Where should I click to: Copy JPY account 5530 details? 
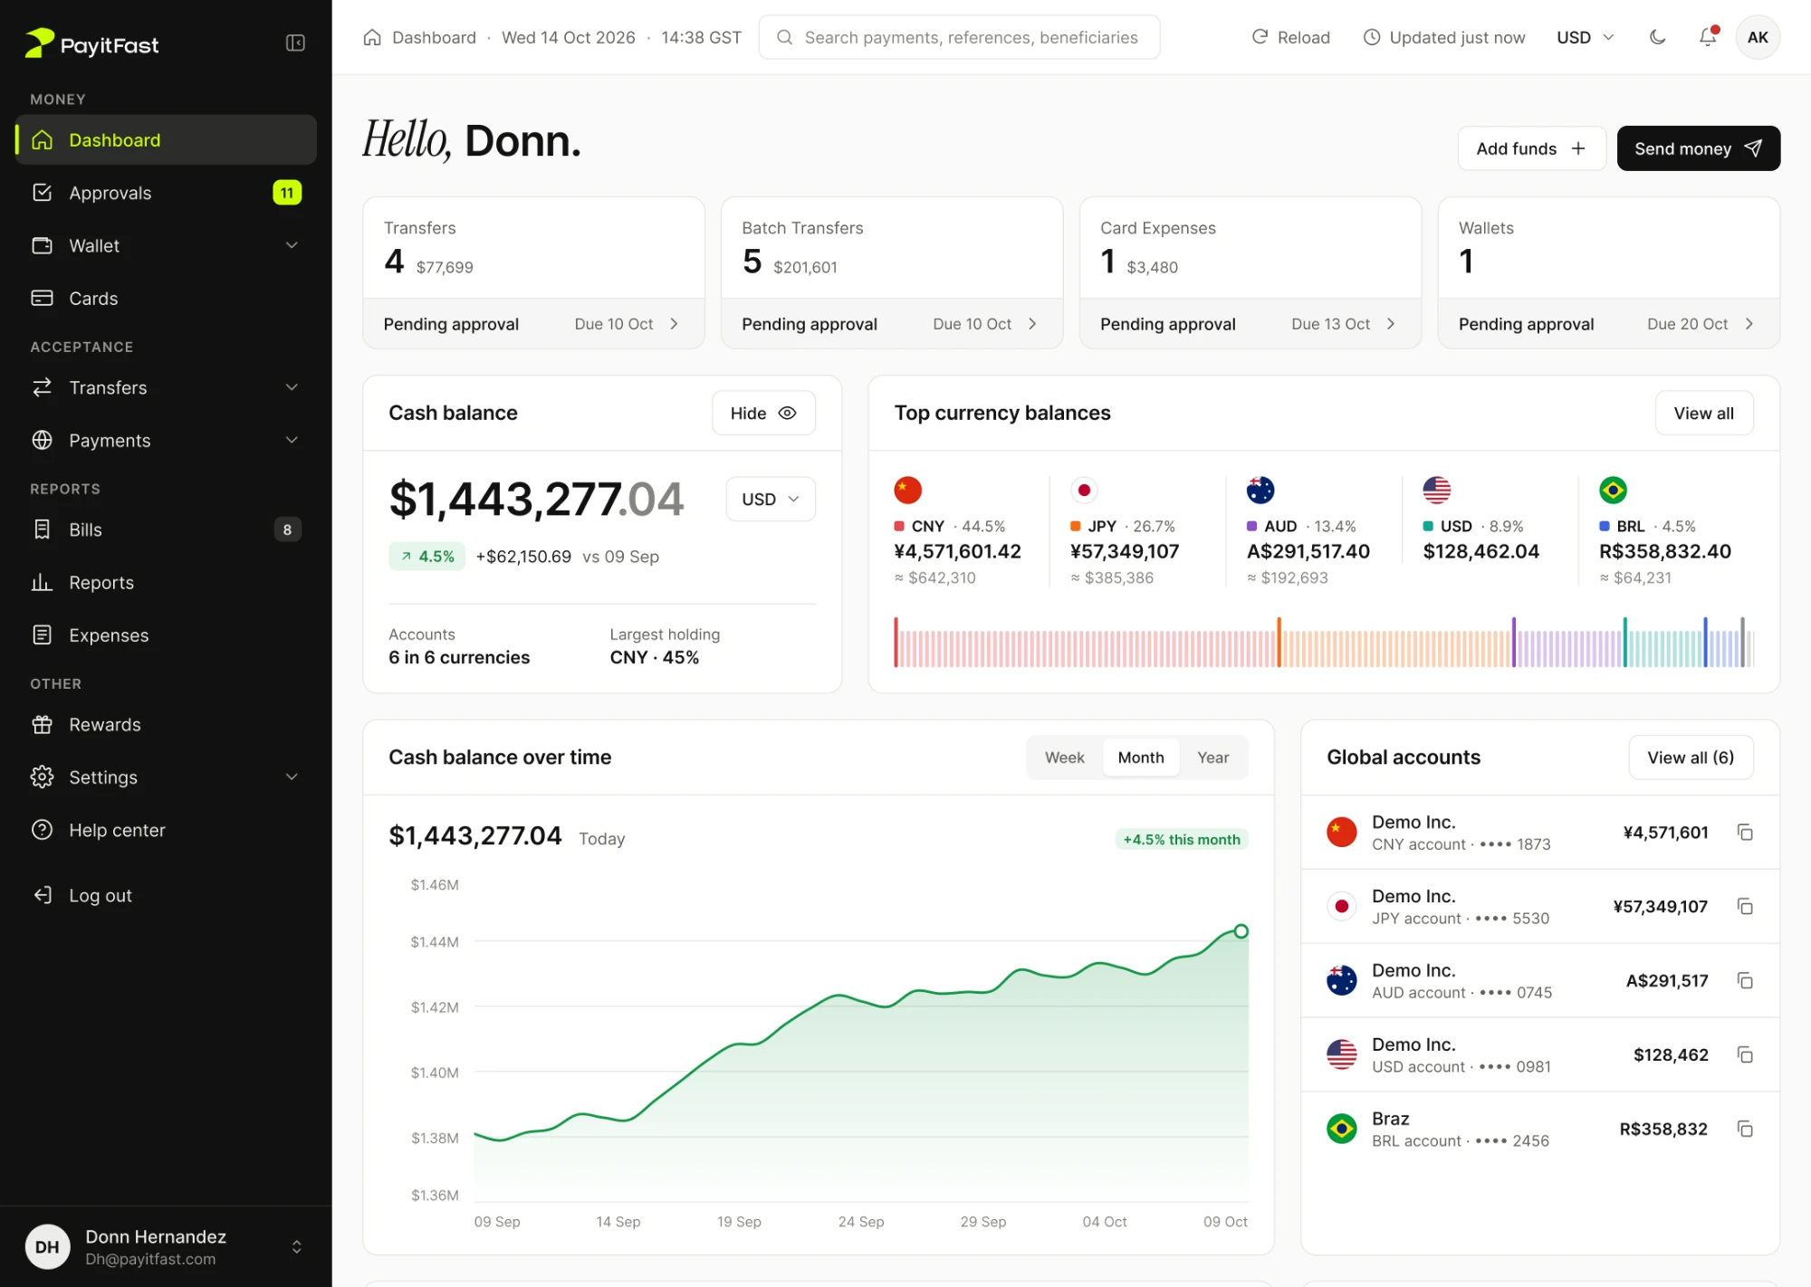click(x=1745, y=907)
